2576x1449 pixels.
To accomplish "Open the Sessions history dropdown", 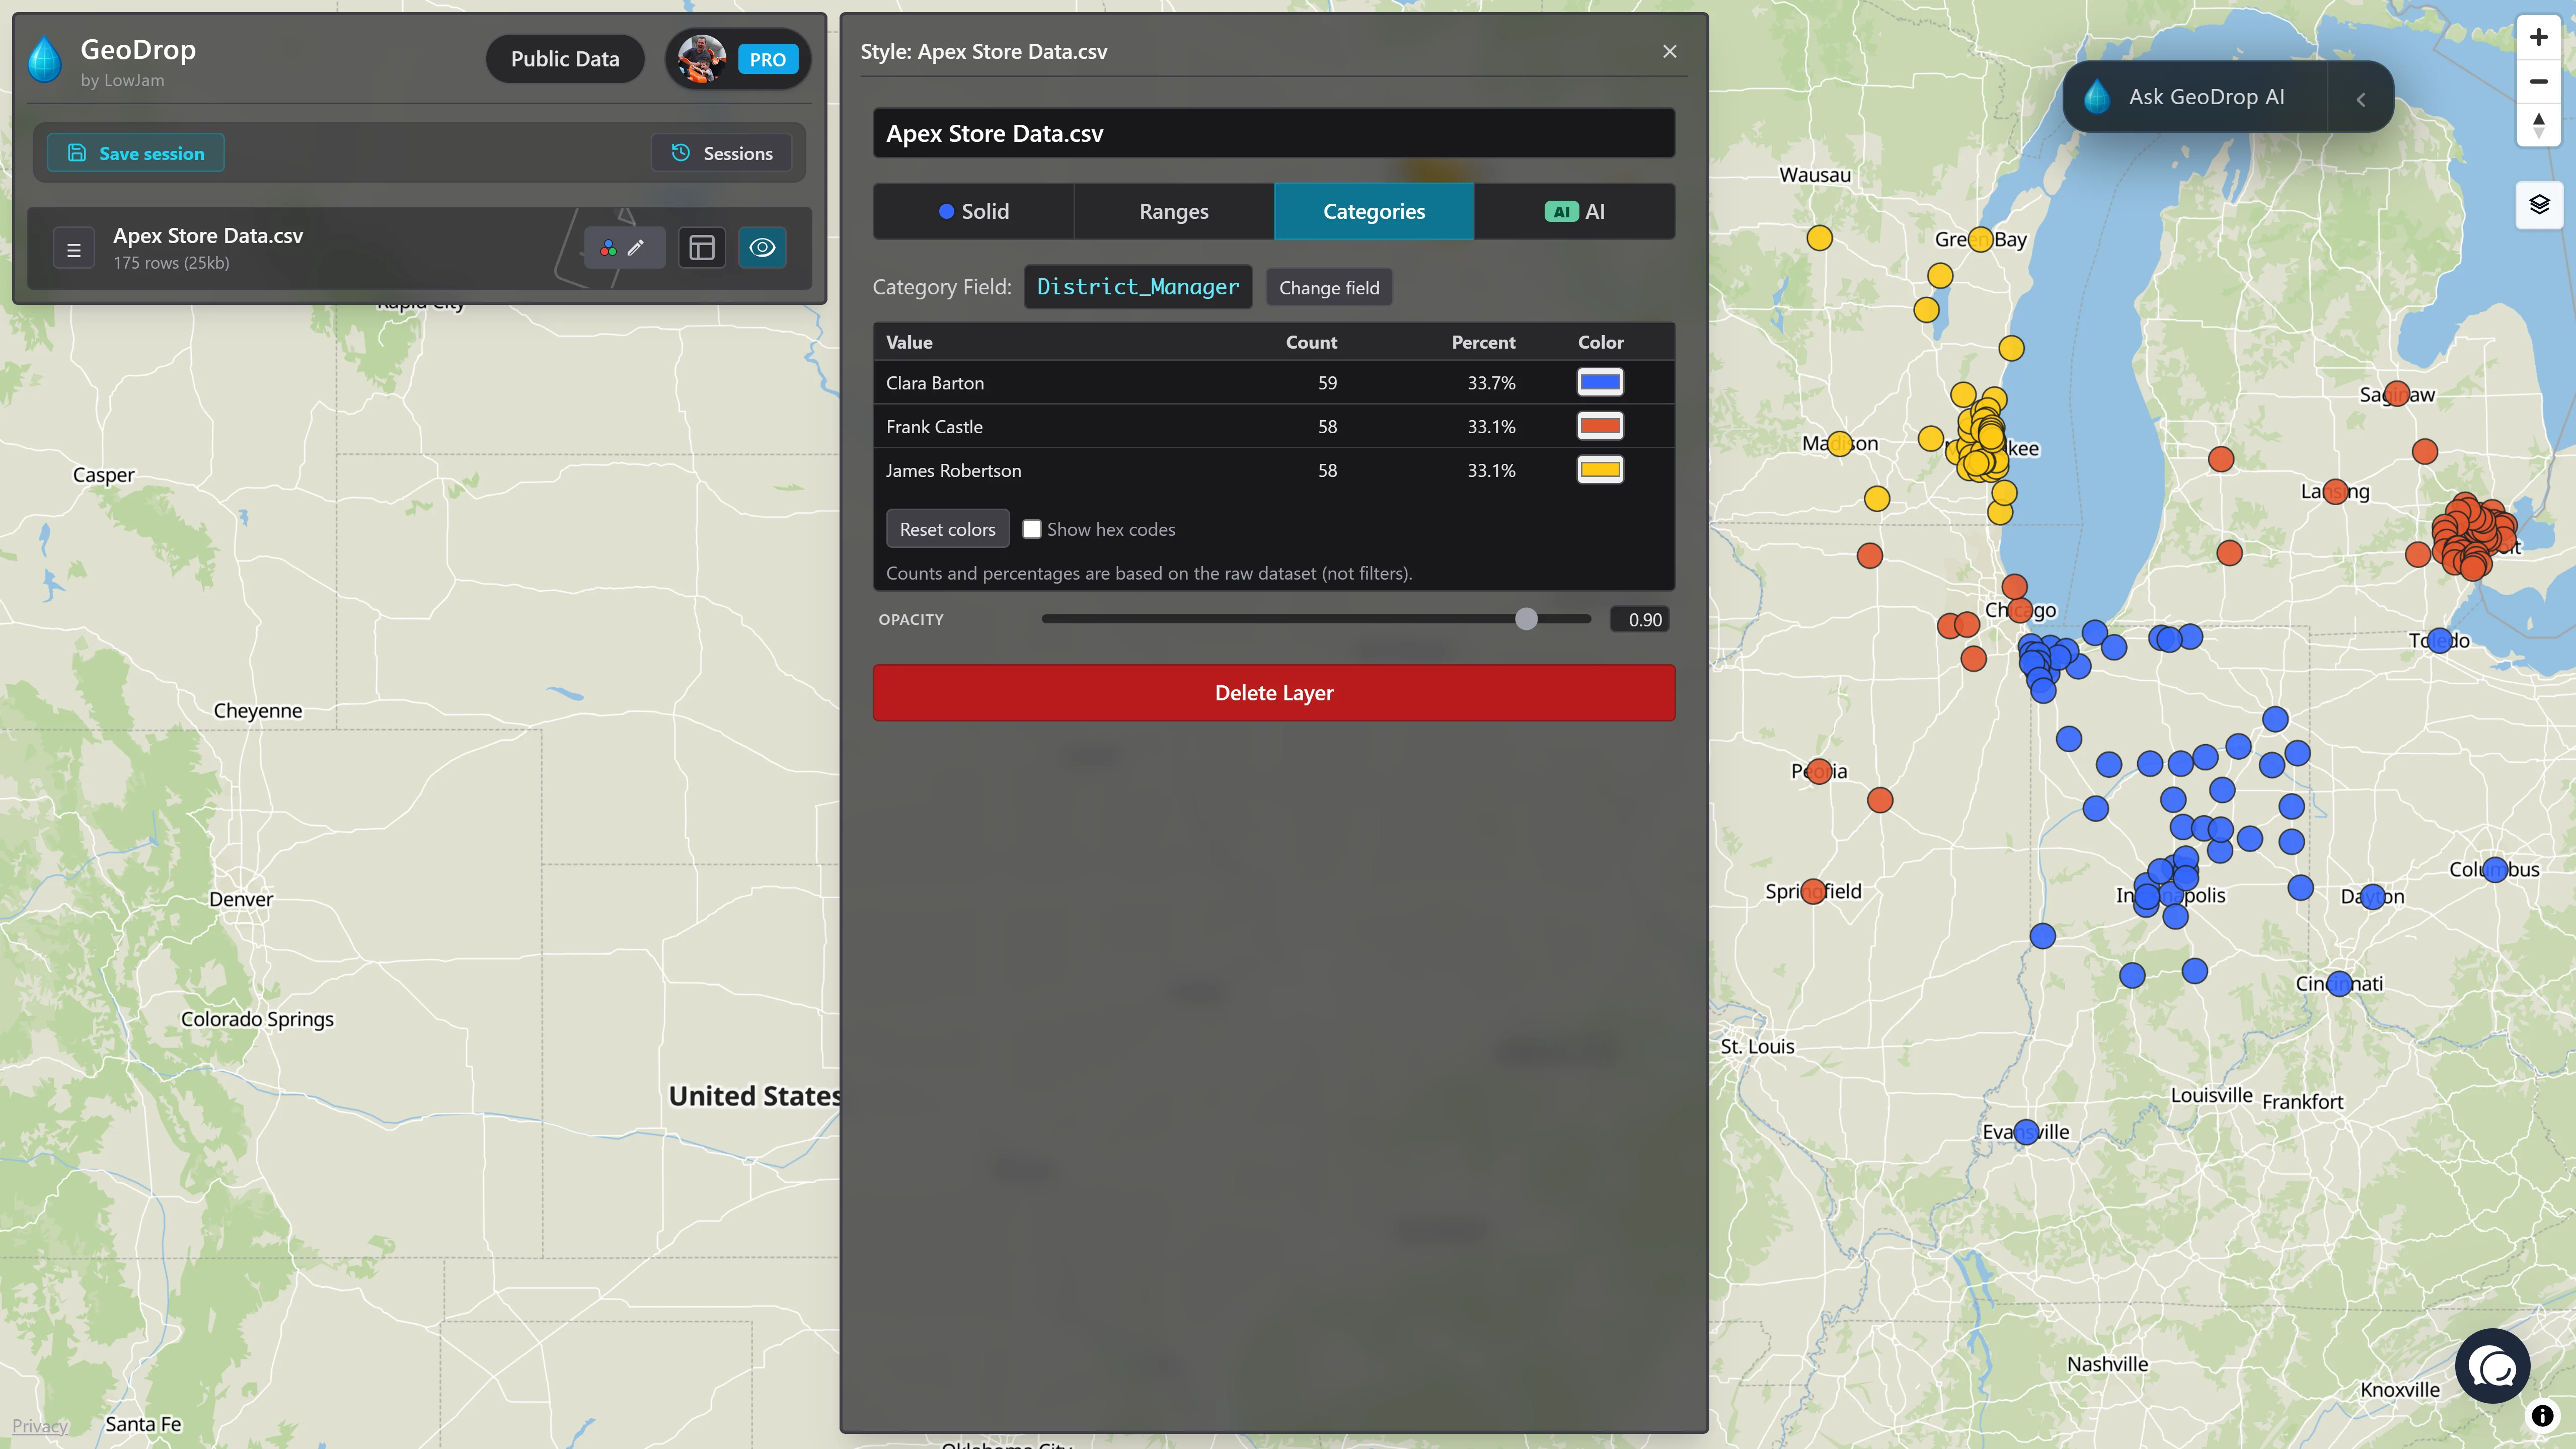I will pyautogui.click(x=721, y=152).
